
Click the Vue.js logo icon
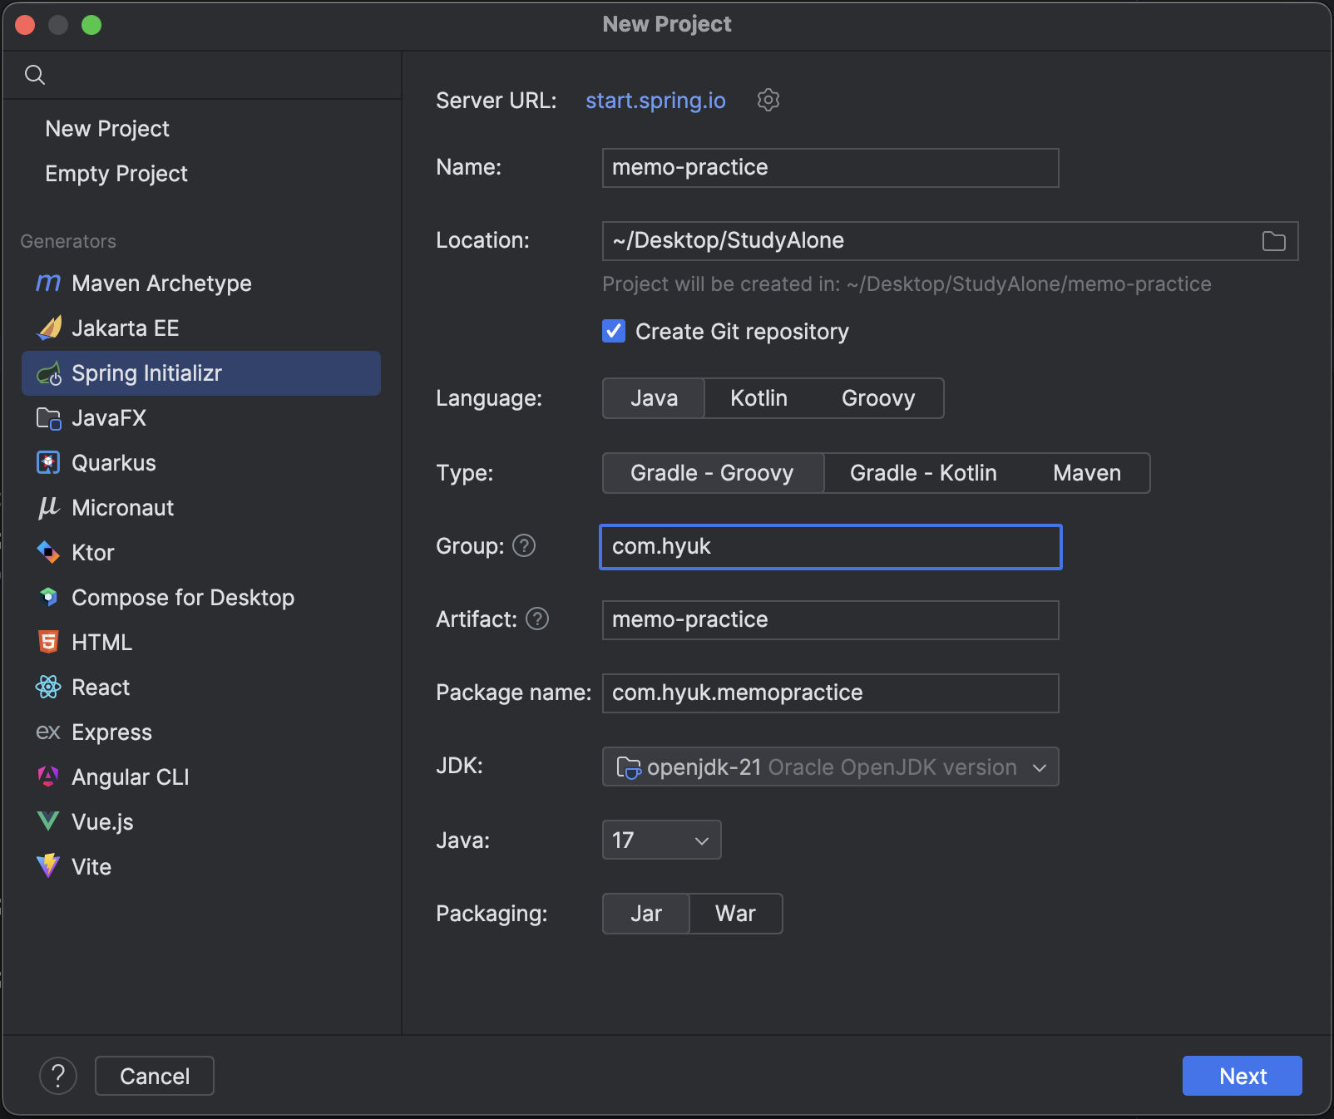click(x=48, y=821)
